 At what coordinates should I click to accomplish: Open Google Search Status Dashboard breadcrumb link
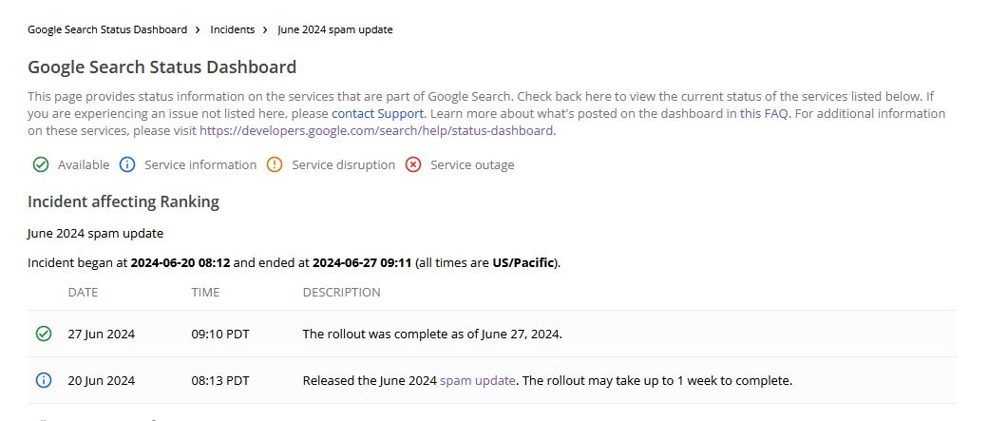(107, 29)
